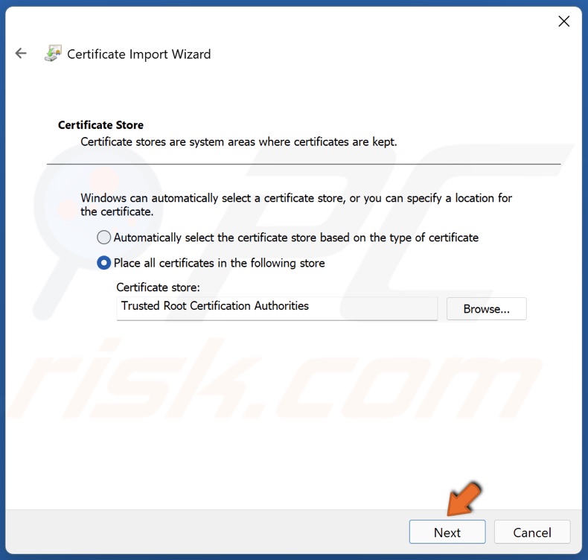Screen dimensions: 588x560
Task: Click the 'Place all certificates in the following store' label
Action: coord(219,263)
